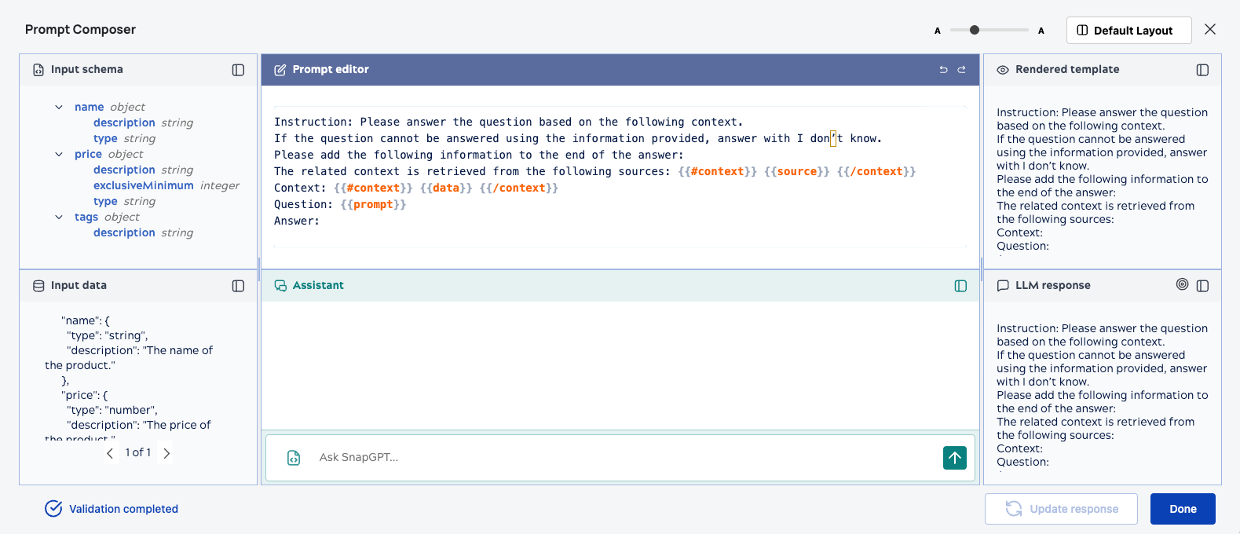The image size is (1240, 534).
Task: Click the target icon in LLM response header
Action: (x=1182, y=284)
